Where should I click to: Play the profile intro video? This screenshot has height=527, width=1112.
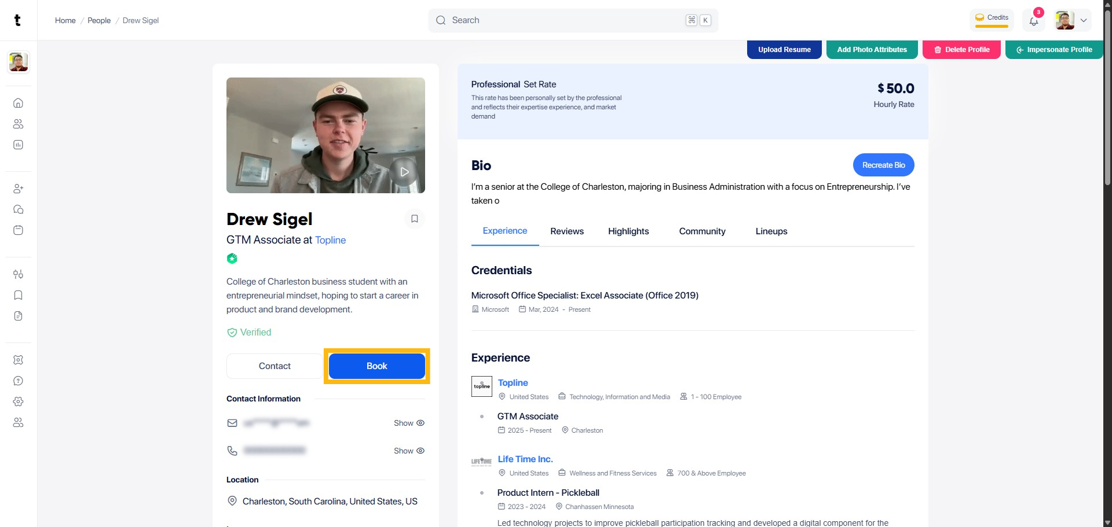coord(404,172)
